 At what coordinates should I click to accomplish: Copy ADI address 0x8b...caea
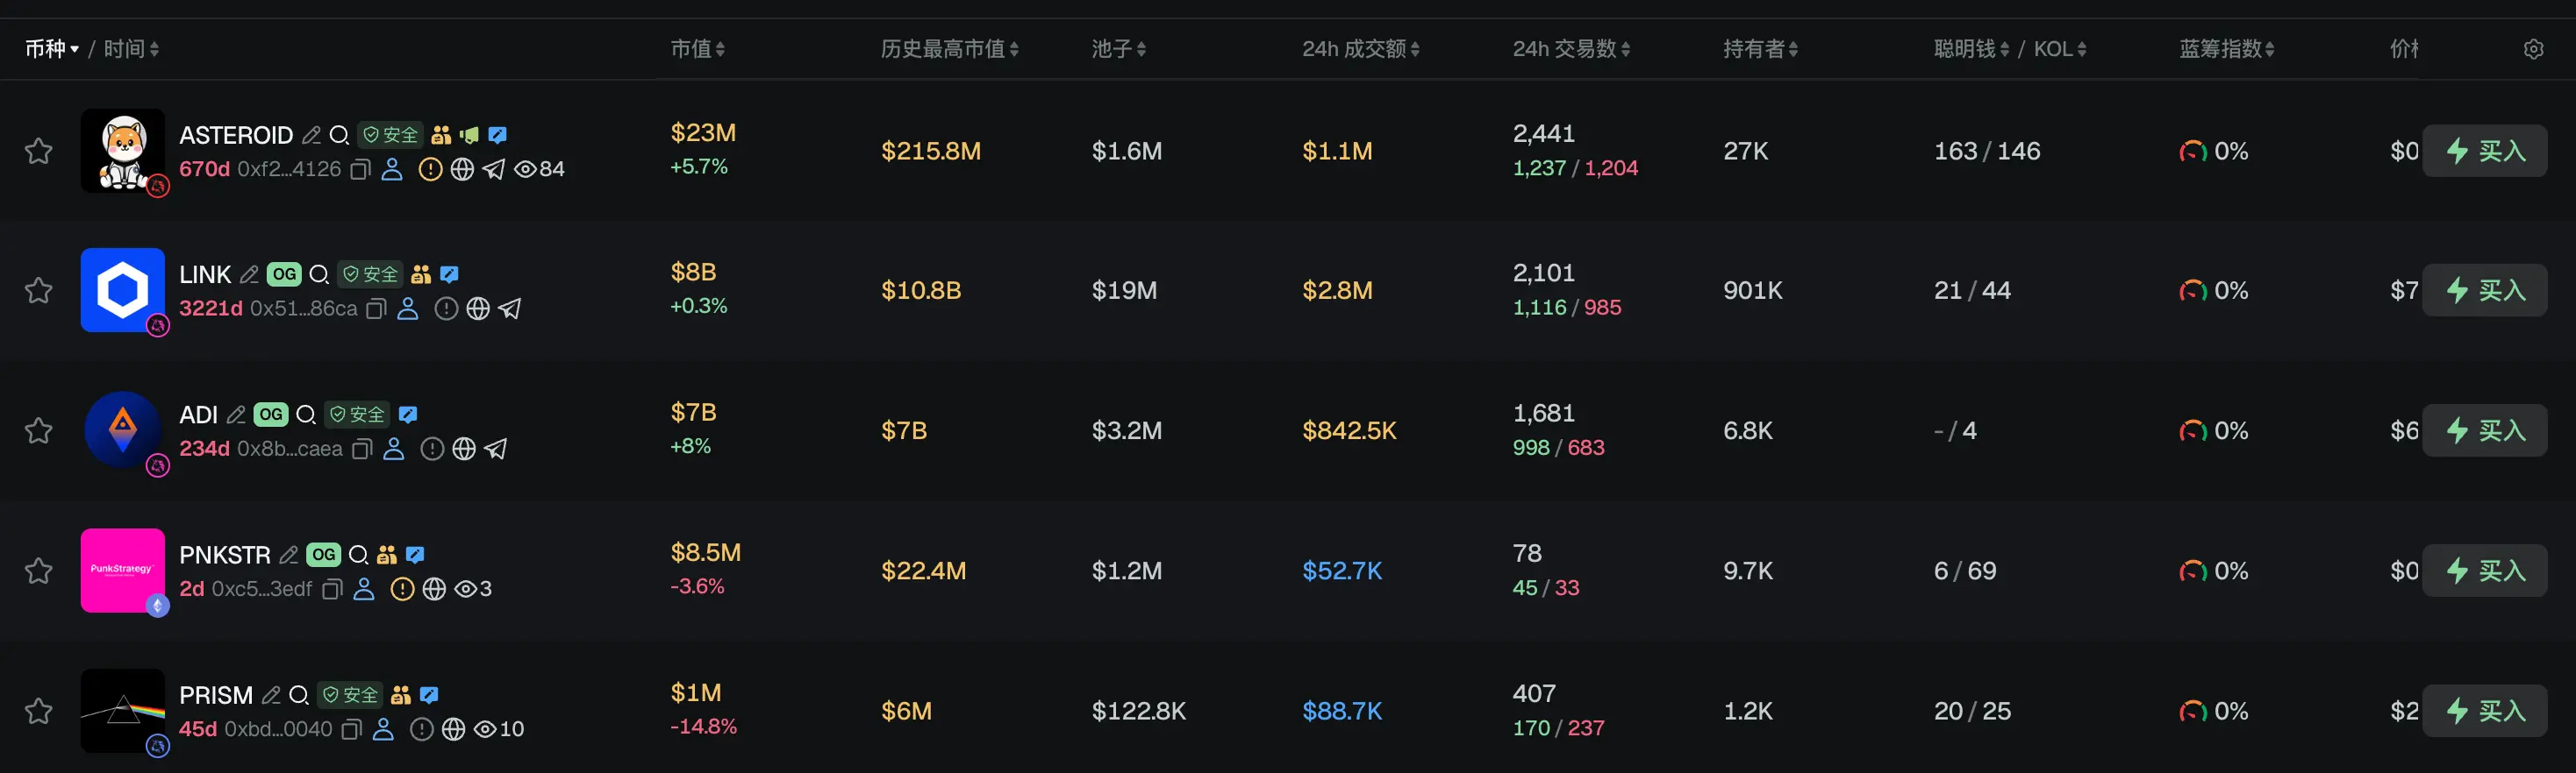click(362, 450)
